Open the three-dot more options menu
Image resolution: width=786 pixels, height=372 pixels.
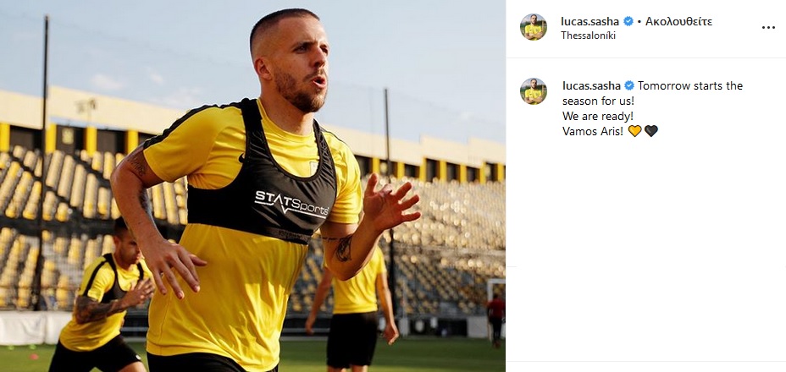[x=768, y=28]
